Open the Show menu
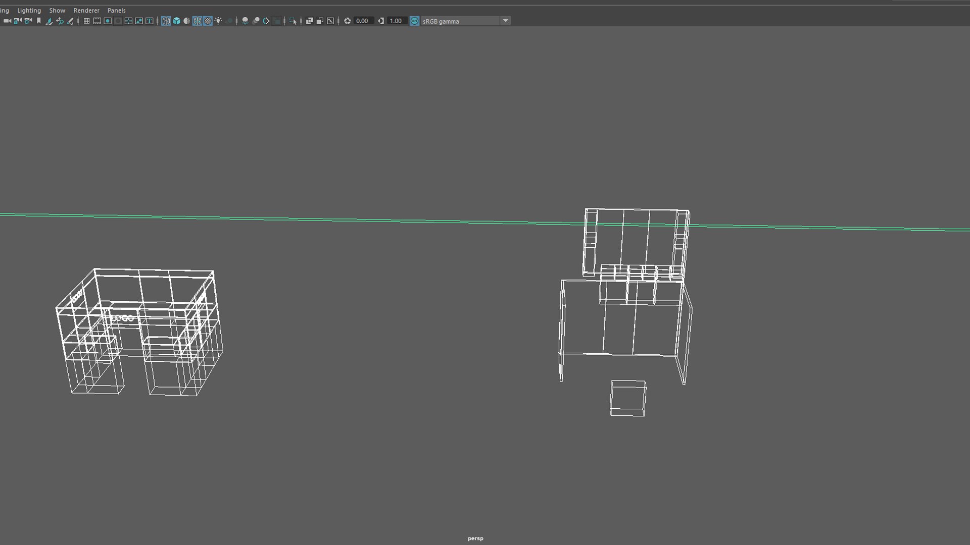Image resolution: width=970 pixels, height=545 pixels. tap(57, 10)
